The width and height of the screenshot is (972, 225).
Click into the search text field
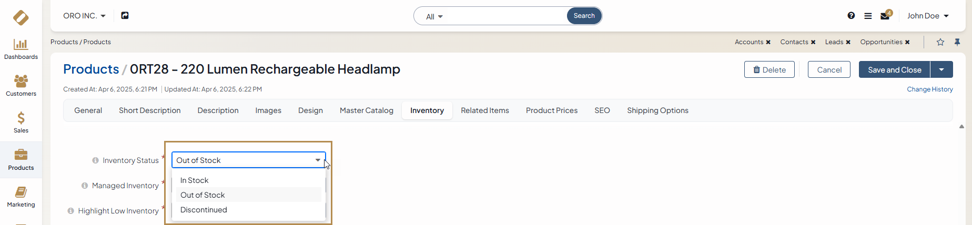coord(505,16)
